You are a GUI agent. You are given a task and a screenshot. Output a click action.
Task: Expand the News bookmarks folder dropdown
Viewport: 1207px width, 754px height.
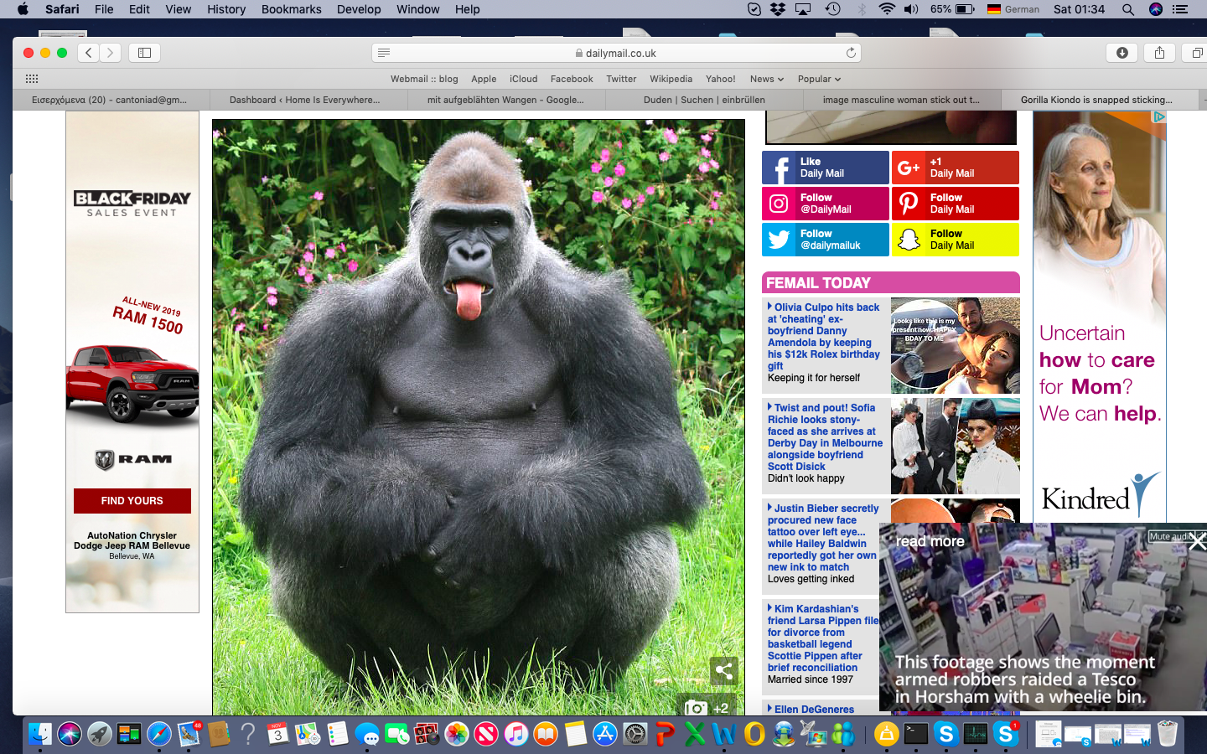coord(767,79)
